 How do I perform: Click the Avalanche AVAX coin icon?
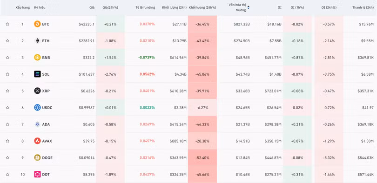pos(37,141)
